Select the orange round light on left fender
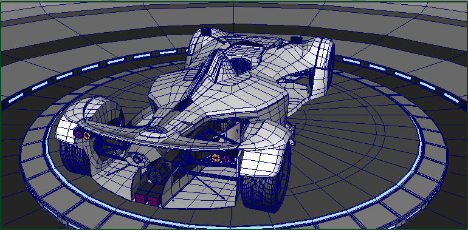Screen dimensions: 468x230 [87, 135]
